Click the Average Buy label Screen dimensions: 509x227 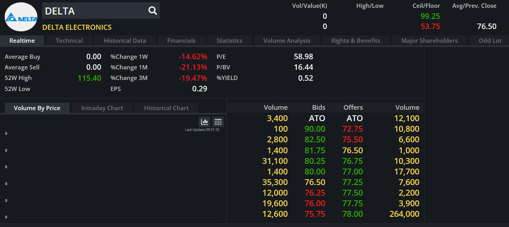(22, 57)
